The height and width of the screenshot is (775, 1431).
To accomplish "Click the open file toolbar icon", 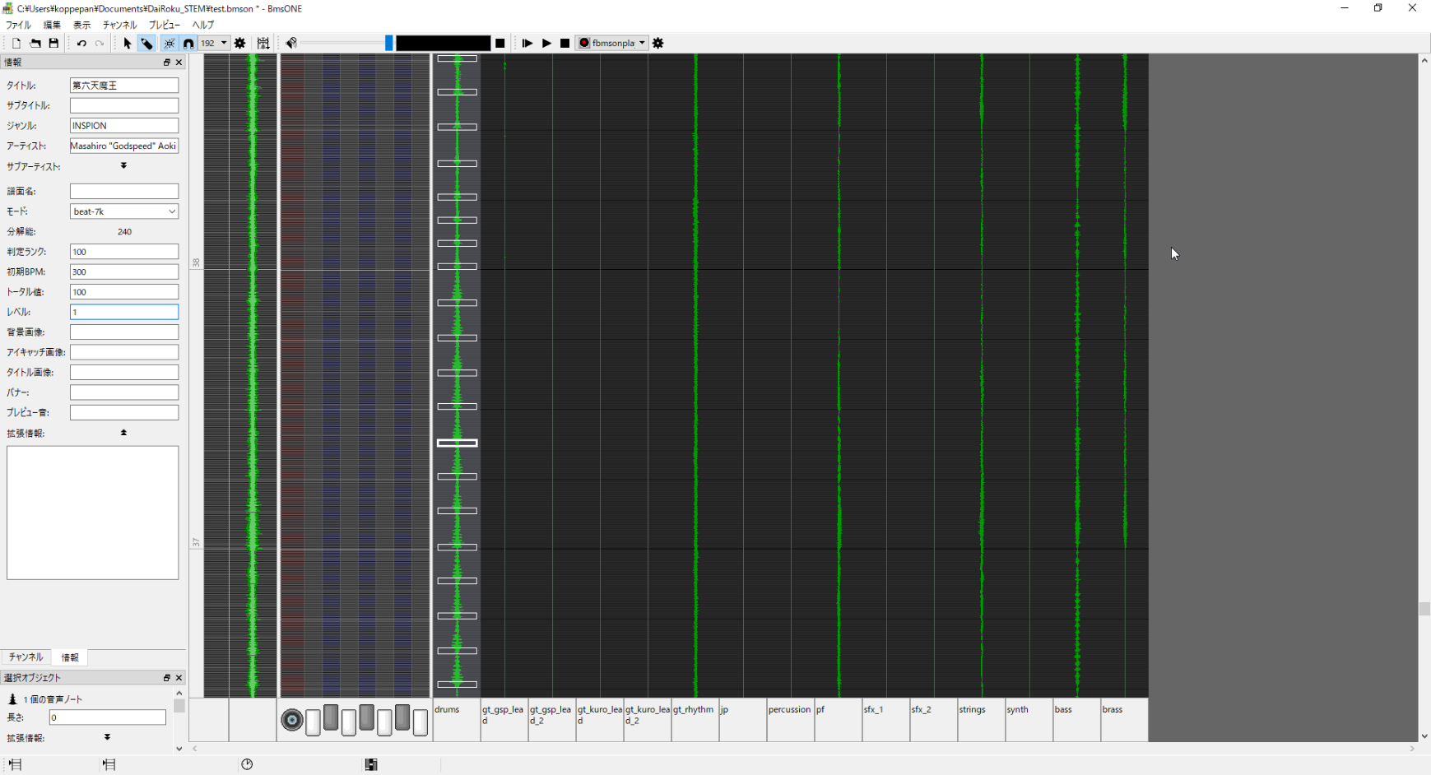I will [x=35, y=43].
